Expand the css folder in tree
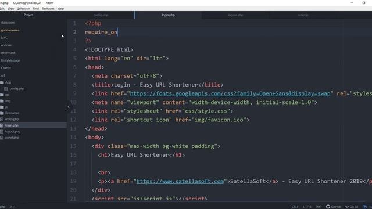Screen dimensions: 372x209 [8, 95]
